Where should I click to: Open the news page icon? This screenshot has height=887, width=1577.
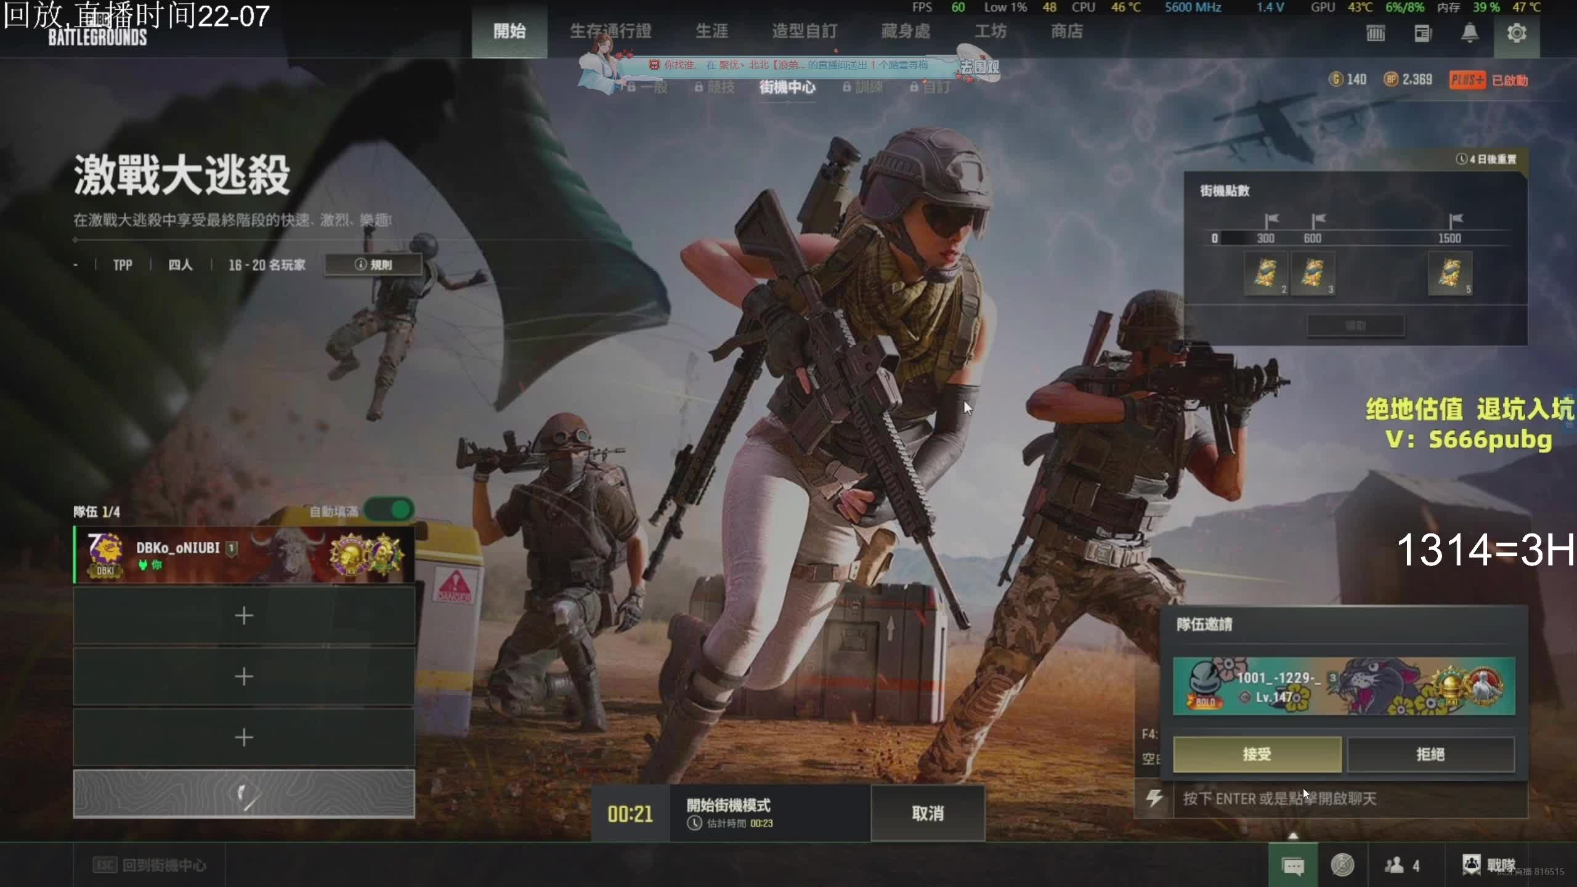[x=1422, y=33]
